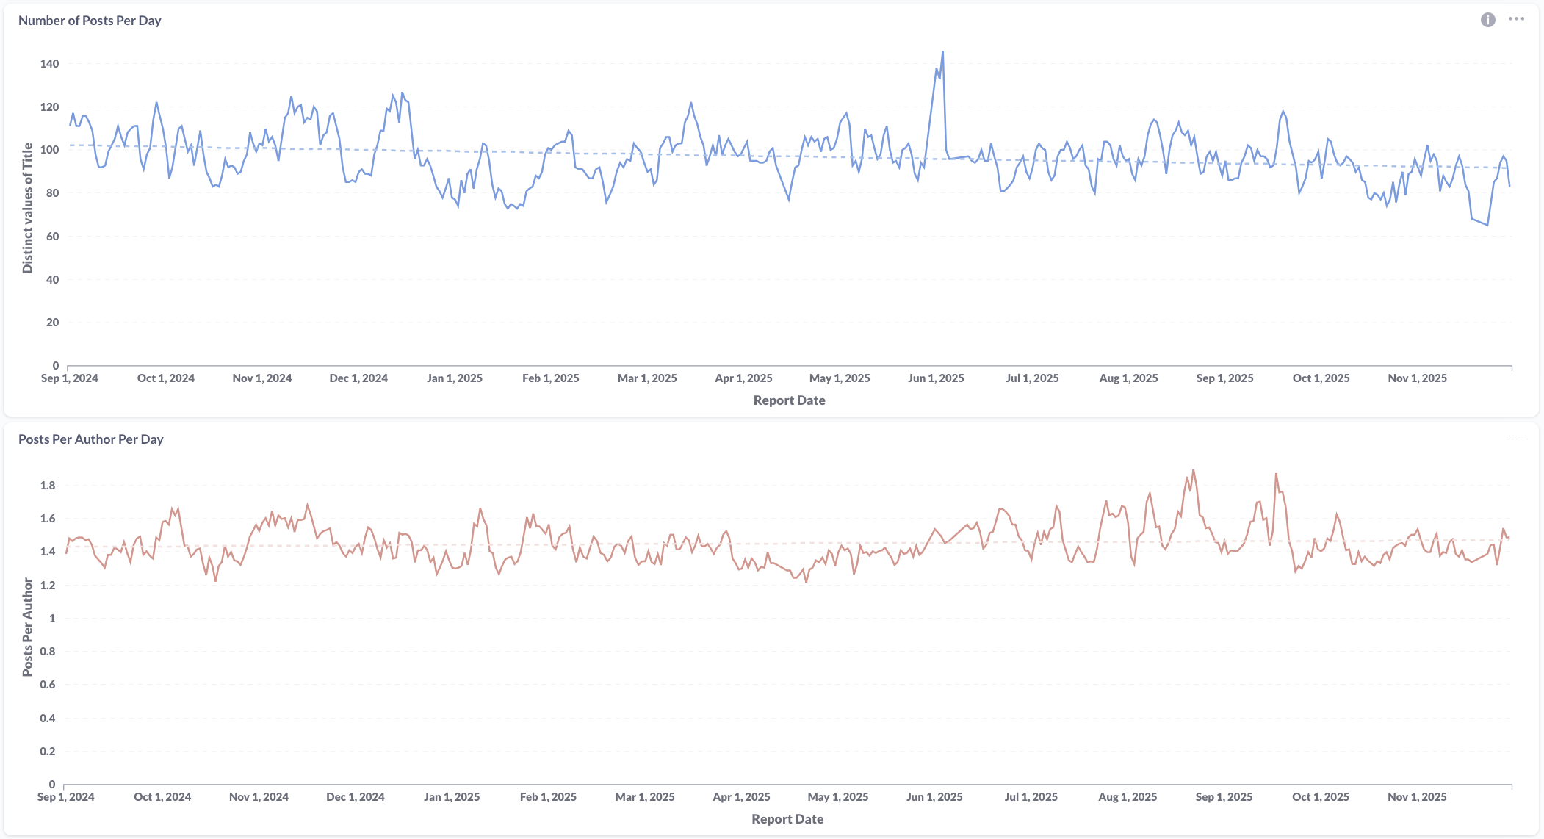Click the 1.8 y-axis value on the bottom chart

coord(47,486)
